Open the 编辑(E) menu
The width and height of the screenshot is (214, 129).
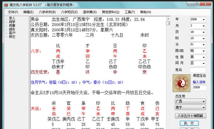[x=28, y=12]
